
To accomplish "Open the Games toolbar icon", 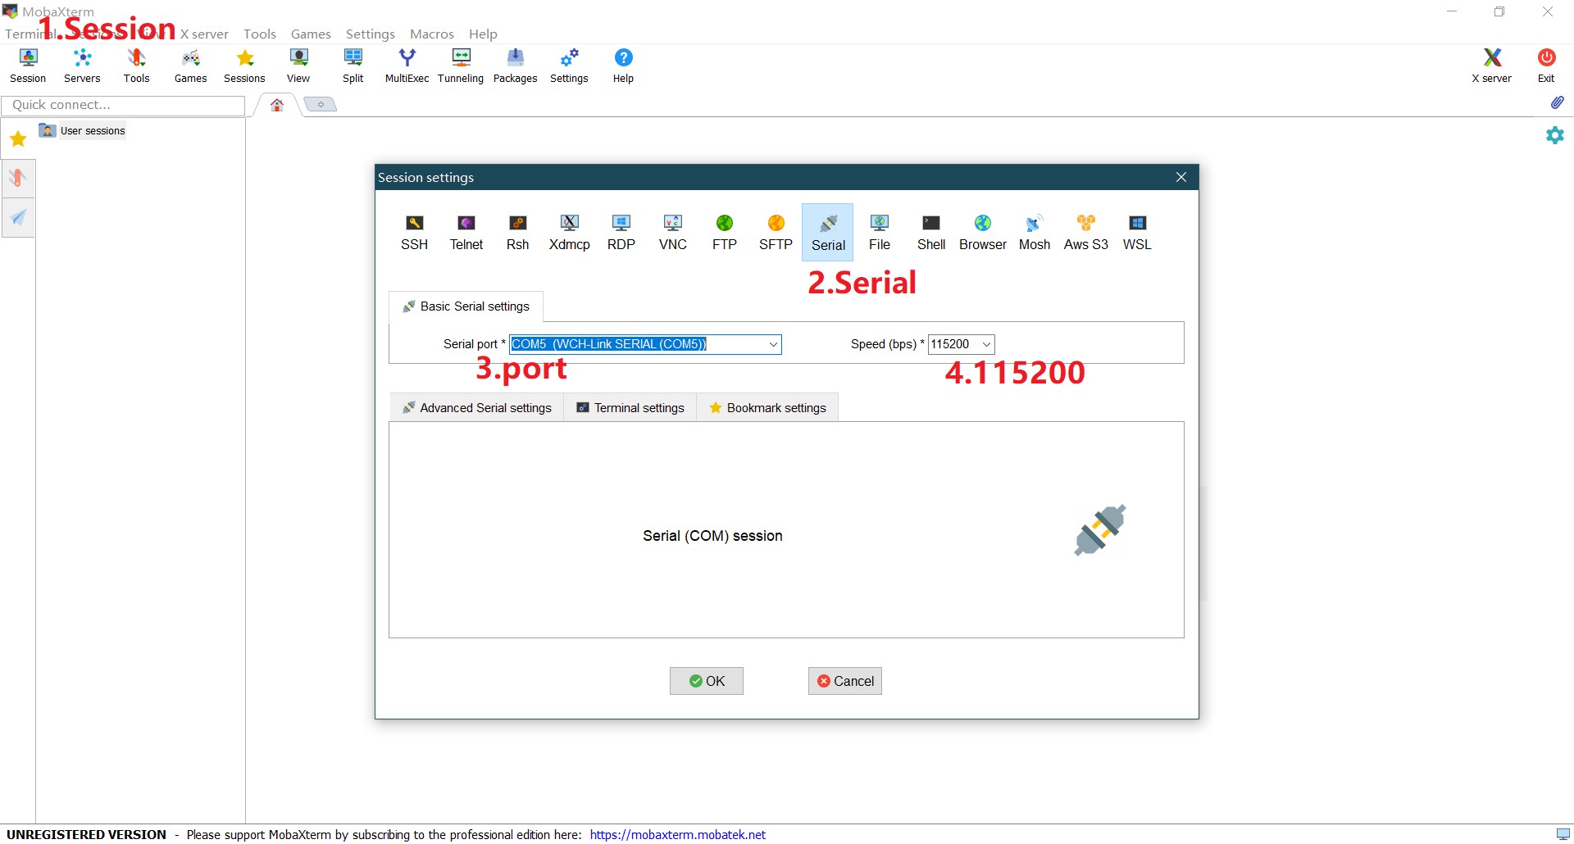I will (x=190, y=66).
